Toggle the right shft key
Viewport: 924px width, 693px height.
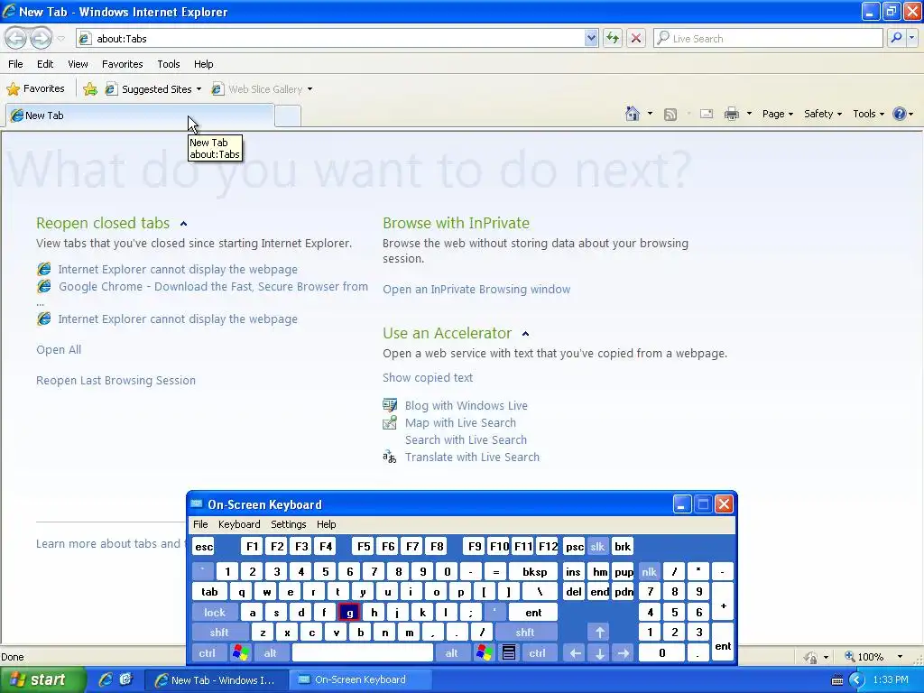(525, 633)
